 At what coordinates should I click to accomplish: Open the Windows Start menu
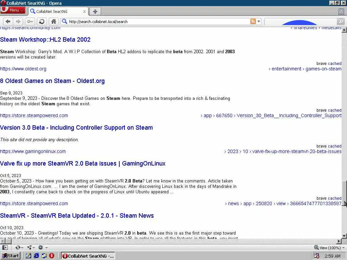point(11,256)
